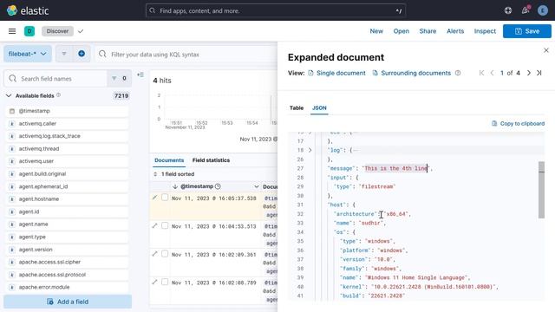Open the newsfeed notifications icon
Viewport: 555px width, 312px height.
tap(526, 10)
